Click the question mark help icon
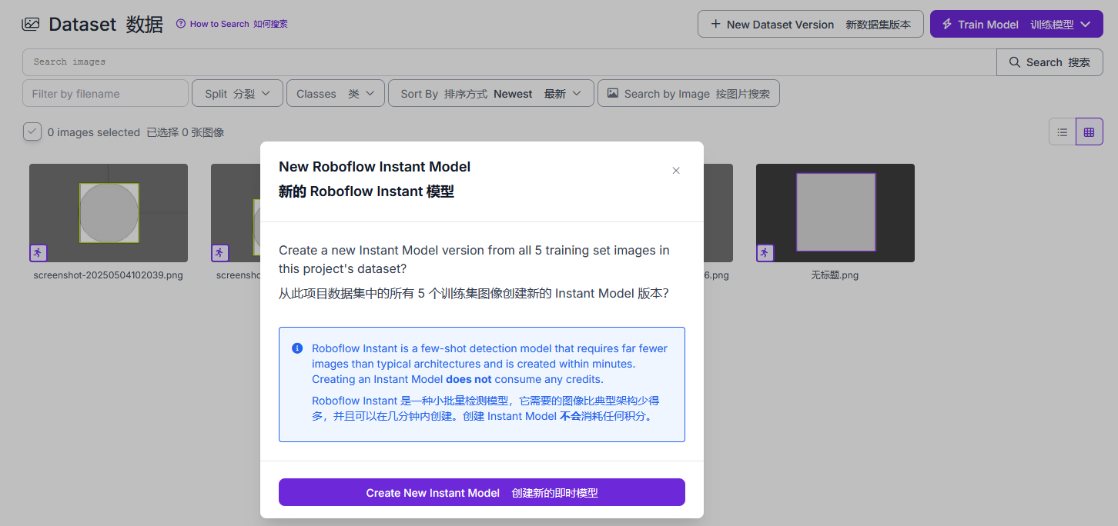The width and height of the screenshot is (1118, 526). (x=181, y=24)
